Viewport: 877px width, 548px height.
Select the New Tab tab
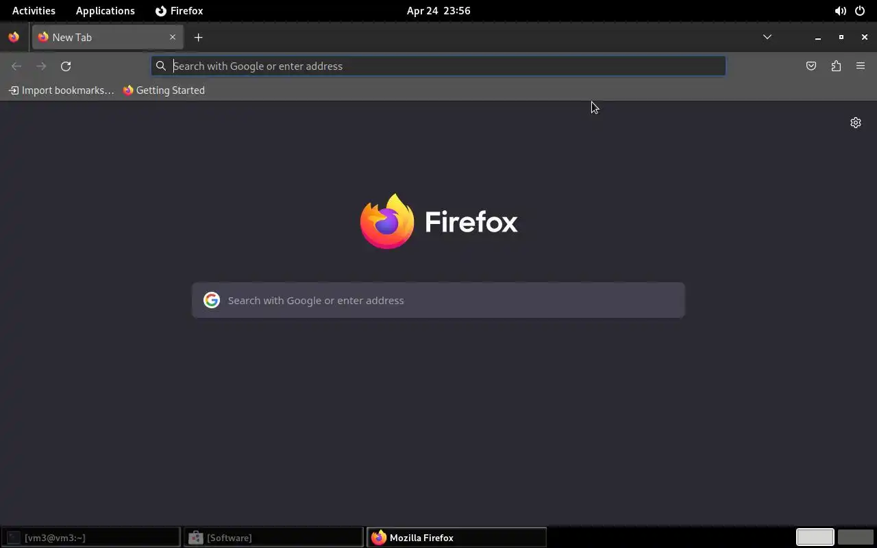point(107,37)
